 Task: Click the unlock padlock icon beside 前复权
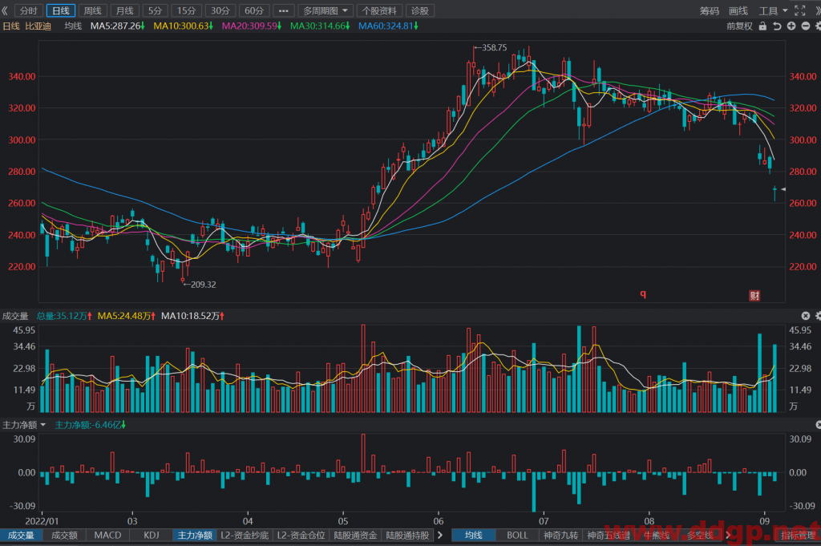point(762,26)
